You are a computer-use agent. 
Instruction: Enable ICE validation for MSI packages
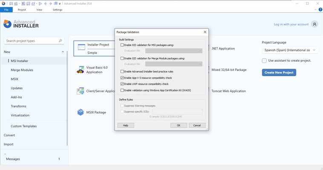tap(122, 45)
